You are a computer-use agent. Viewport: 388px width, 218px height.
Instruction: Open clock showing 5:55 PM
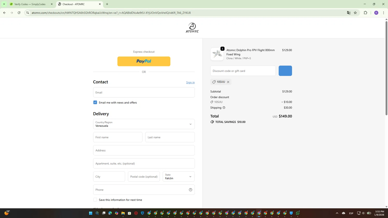coord(379,213)
